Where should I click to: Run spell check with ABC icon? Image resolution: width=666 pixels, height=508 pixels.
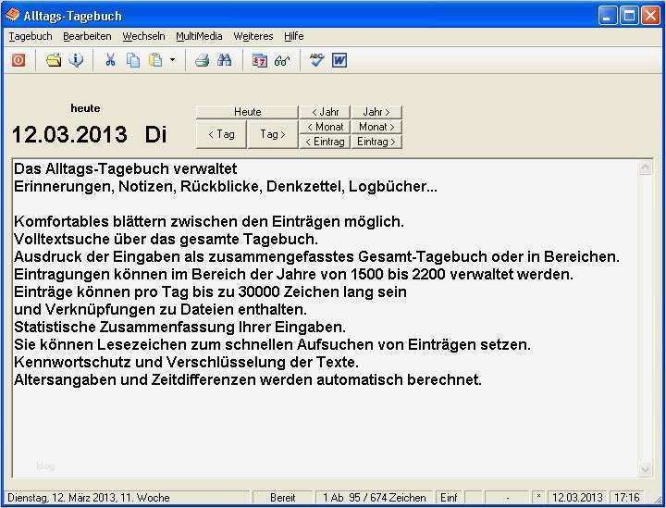(x=316, y=60)
